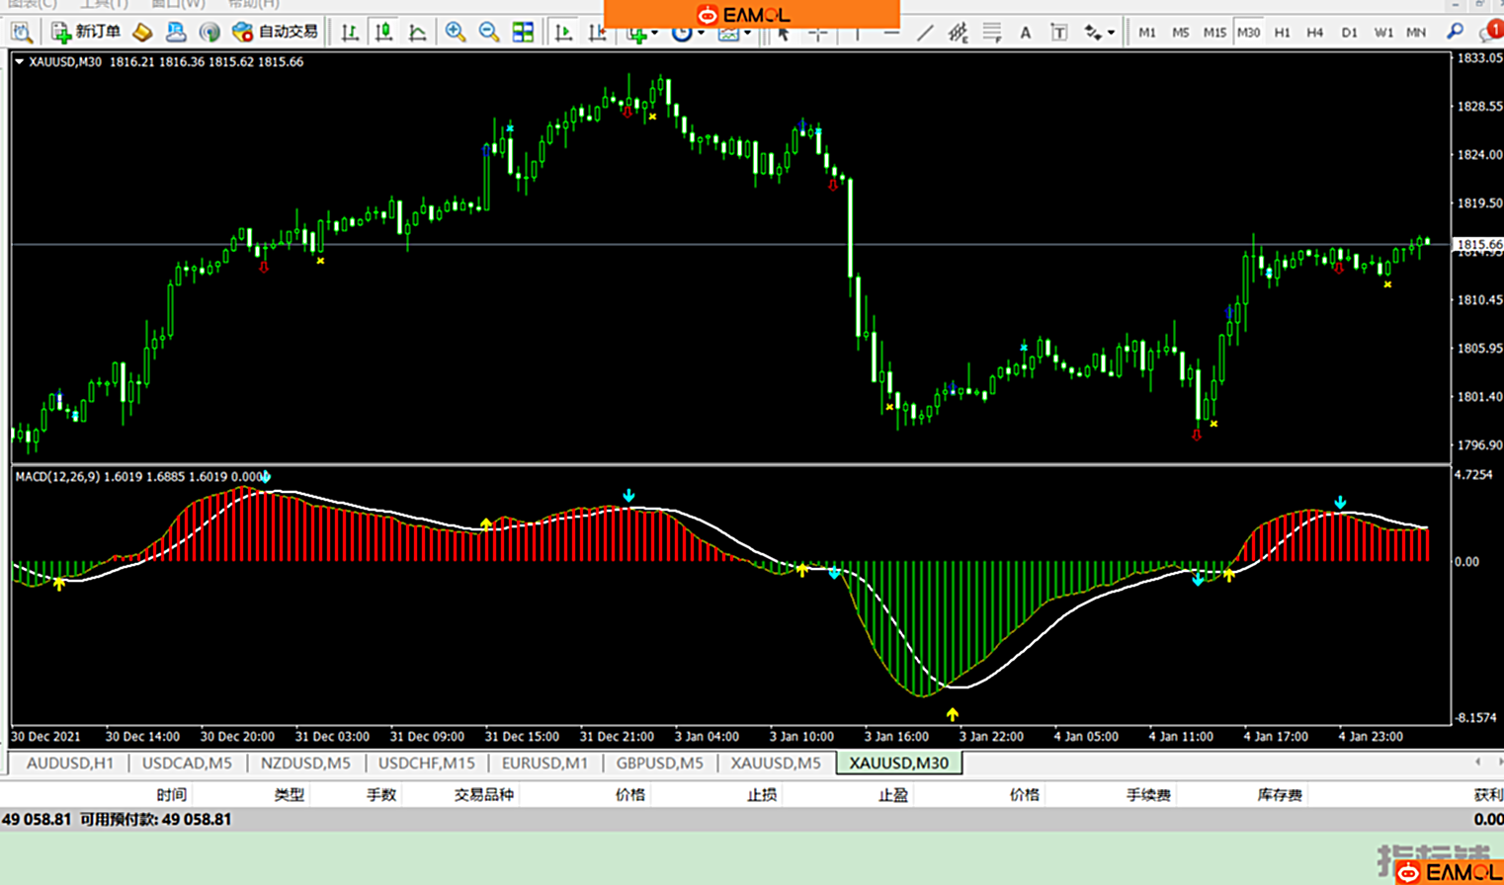The image size is (1504, 885).
Task: Toggle AutoTrading (自动交易) button
Action: coord(276,33)
